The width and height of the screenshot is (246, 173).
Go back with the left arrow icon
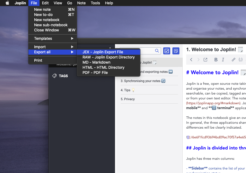191,60
